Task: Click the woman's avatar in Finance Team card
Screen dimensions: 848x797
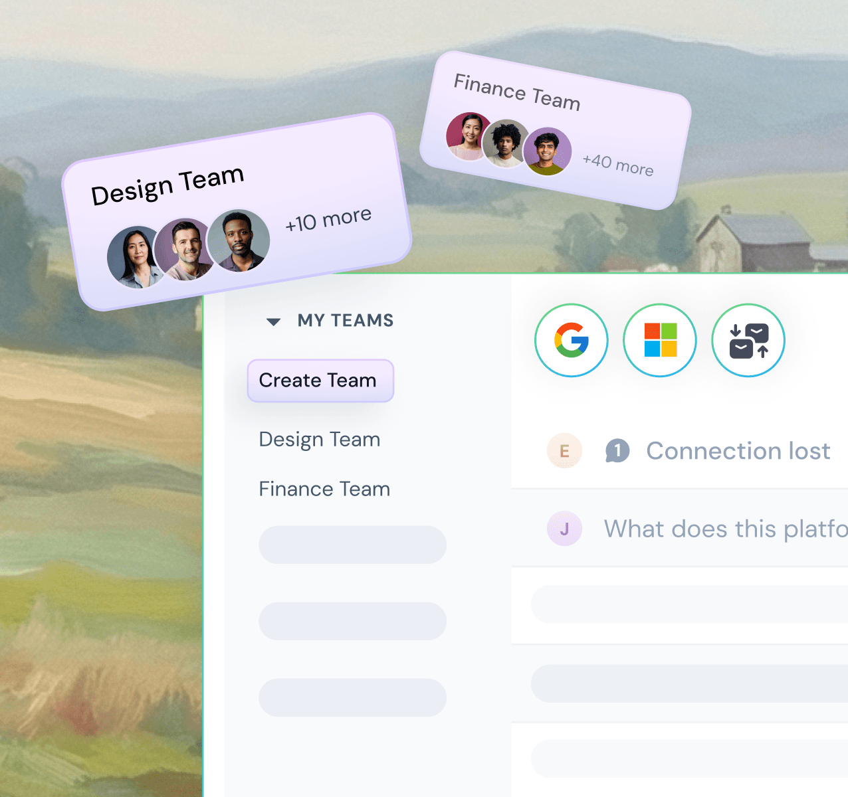Action: [x=469, y=136]
